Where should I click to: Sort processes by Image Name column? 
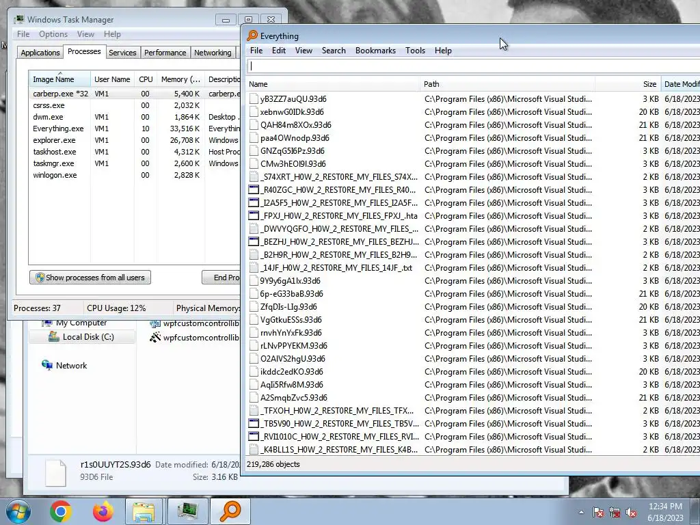point(60,79)
